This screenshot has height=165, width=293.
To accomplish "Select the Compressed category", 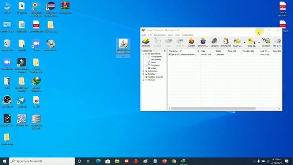I will pyautogui.click(x=156, y=57).
